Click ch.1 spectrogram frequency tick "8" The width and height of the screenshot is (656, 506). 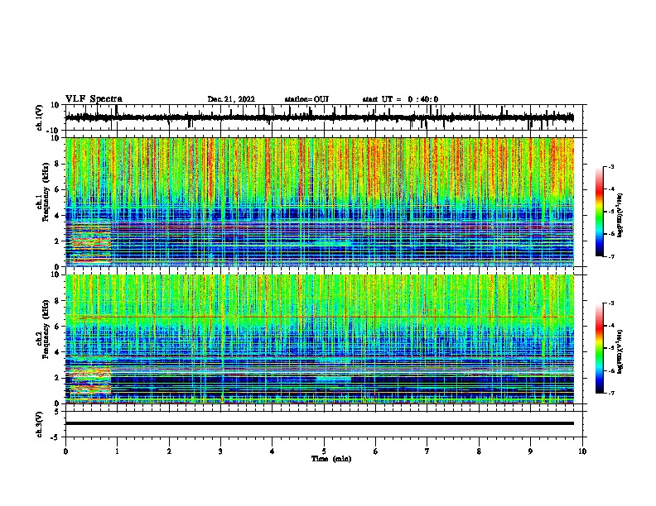tap(58, 164)
